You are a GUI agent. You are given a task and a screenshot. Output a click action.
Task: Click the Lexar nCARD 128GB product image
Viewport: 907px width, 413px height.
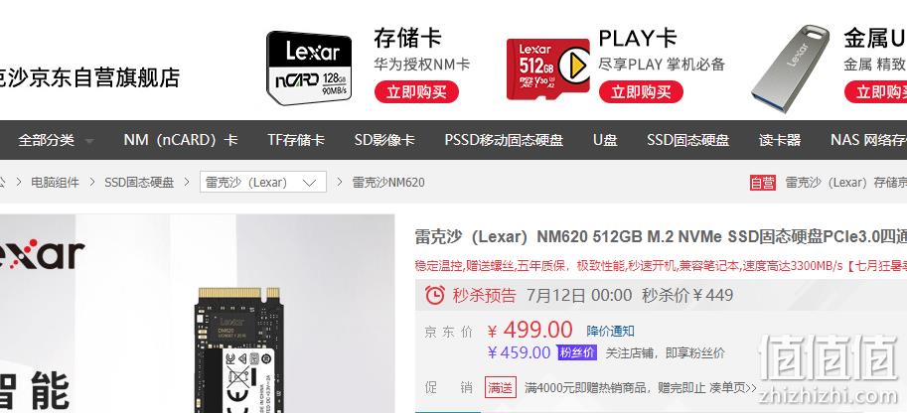pyautogui.click(x=309, y=69)
